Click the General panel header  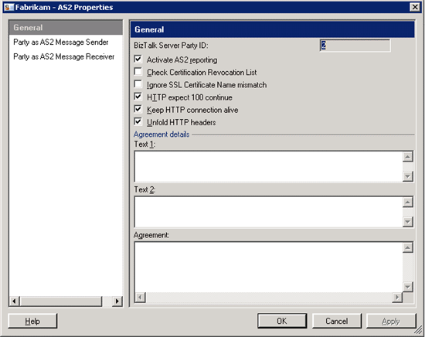pos(273,29)
